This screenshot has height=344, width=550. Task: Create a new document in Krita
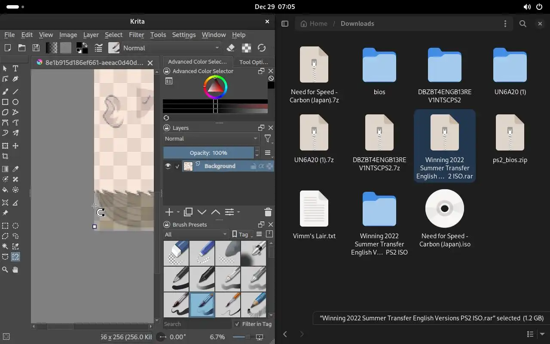click(x=7, y=48)
